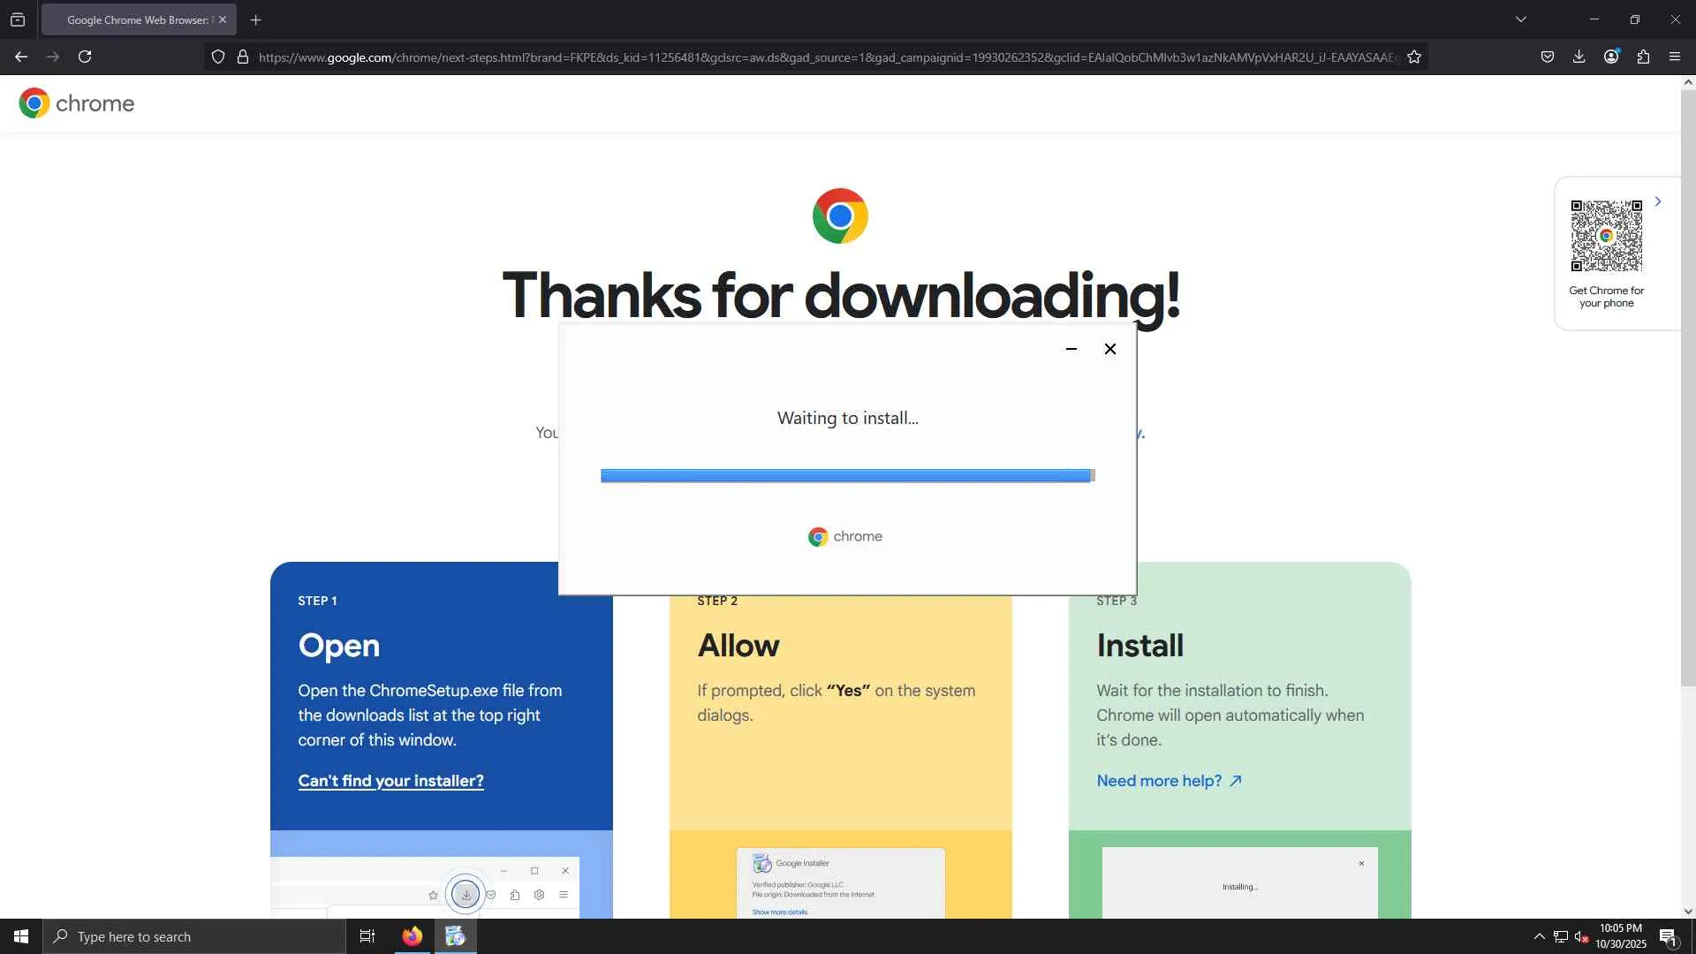This screenshot has height=954, width=1696.
Task: Open the Firefox hamburger application menu
Action: [1675, 57]
